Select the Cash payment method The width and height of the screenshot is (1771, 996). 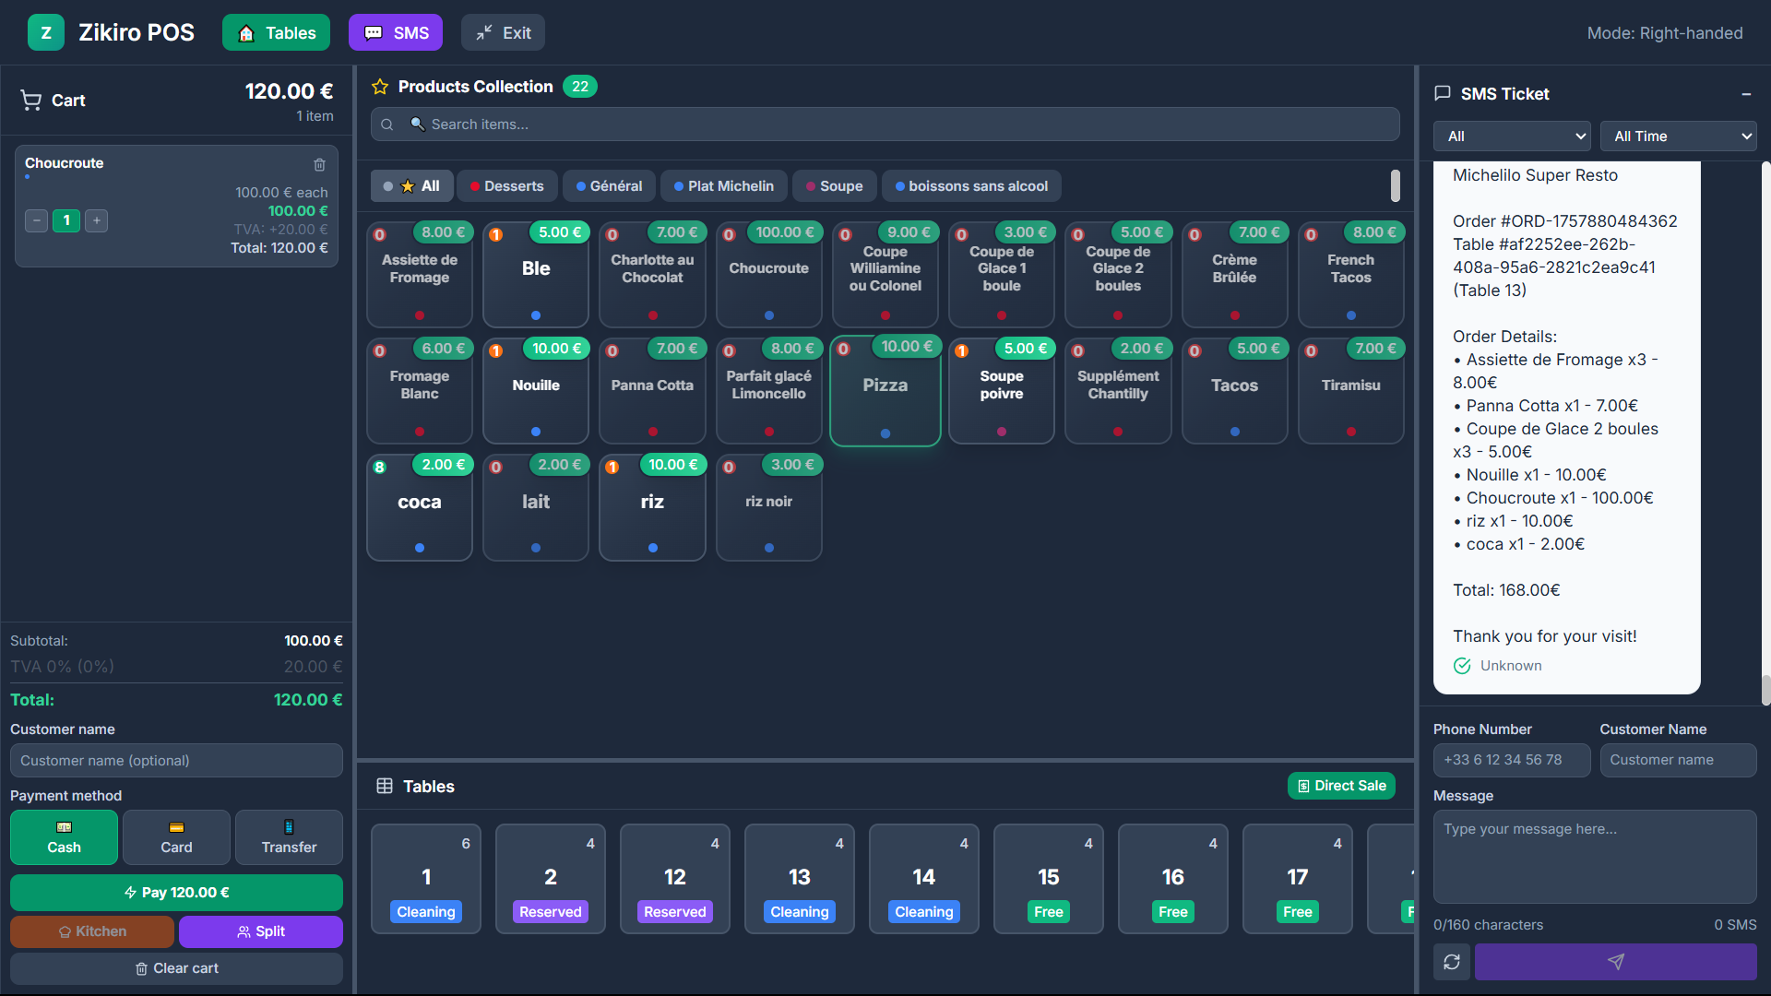point(64,837)
